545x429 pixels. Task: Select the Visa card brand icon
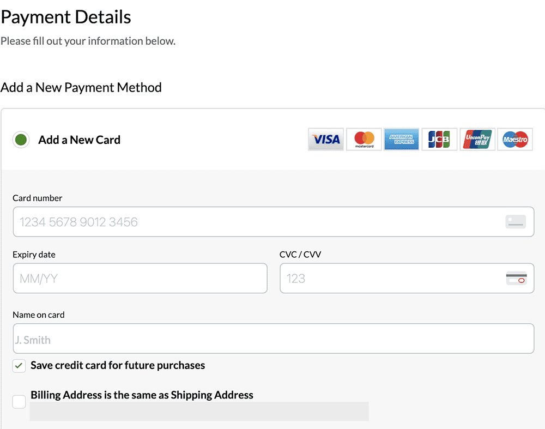(x=325, y=140)
